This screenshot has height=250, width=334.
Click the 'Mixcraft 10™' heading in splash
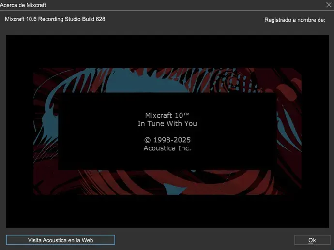tap(167, 115)
